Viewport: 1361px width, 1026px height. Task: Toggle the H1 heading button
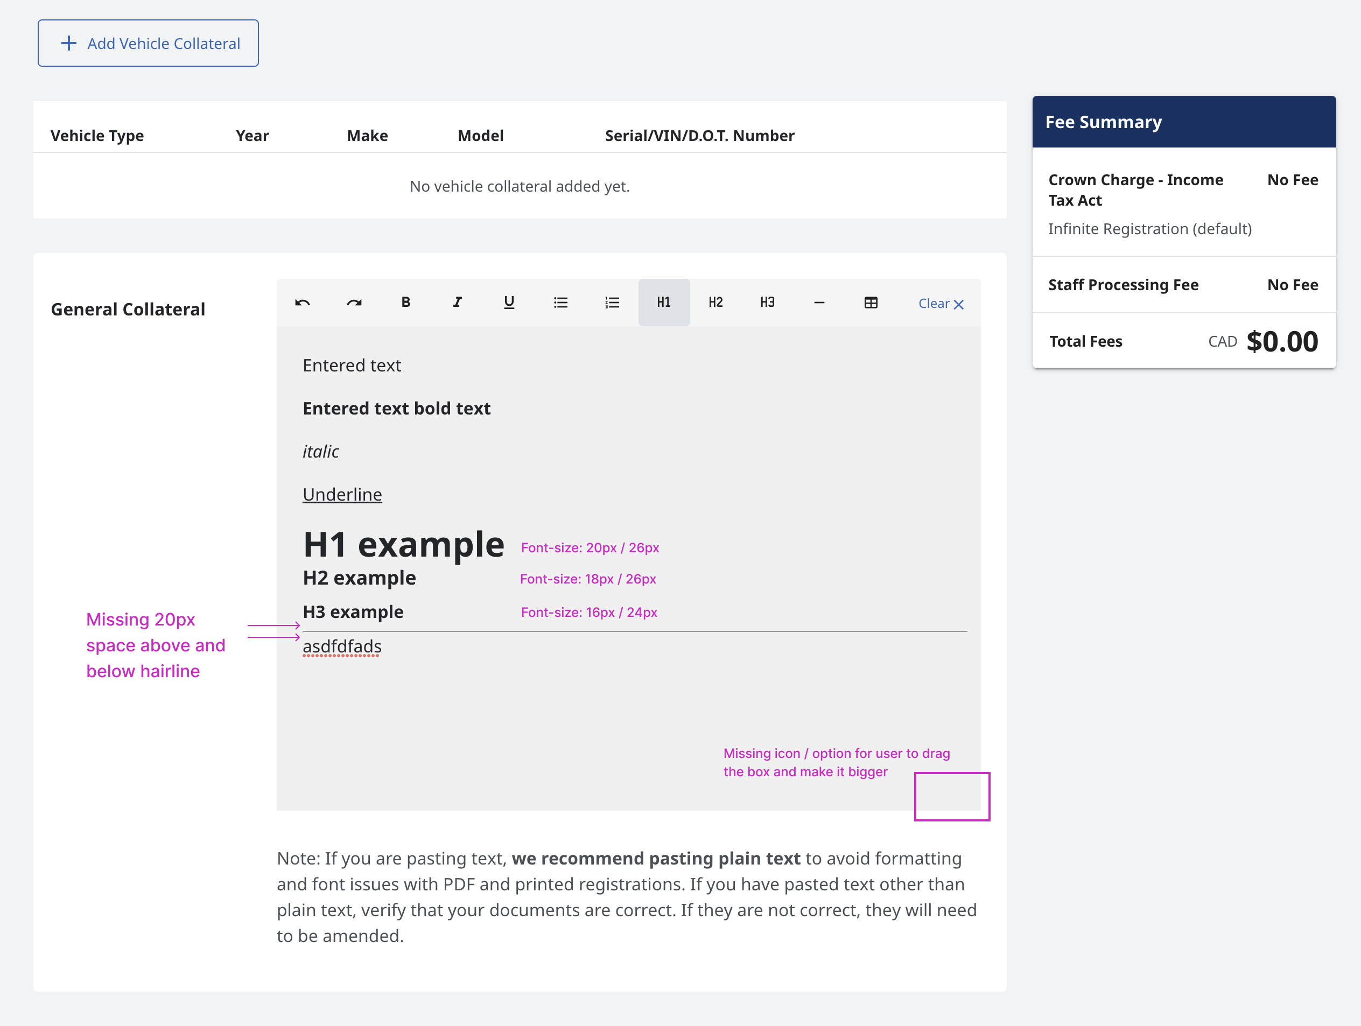coord(664,303)
